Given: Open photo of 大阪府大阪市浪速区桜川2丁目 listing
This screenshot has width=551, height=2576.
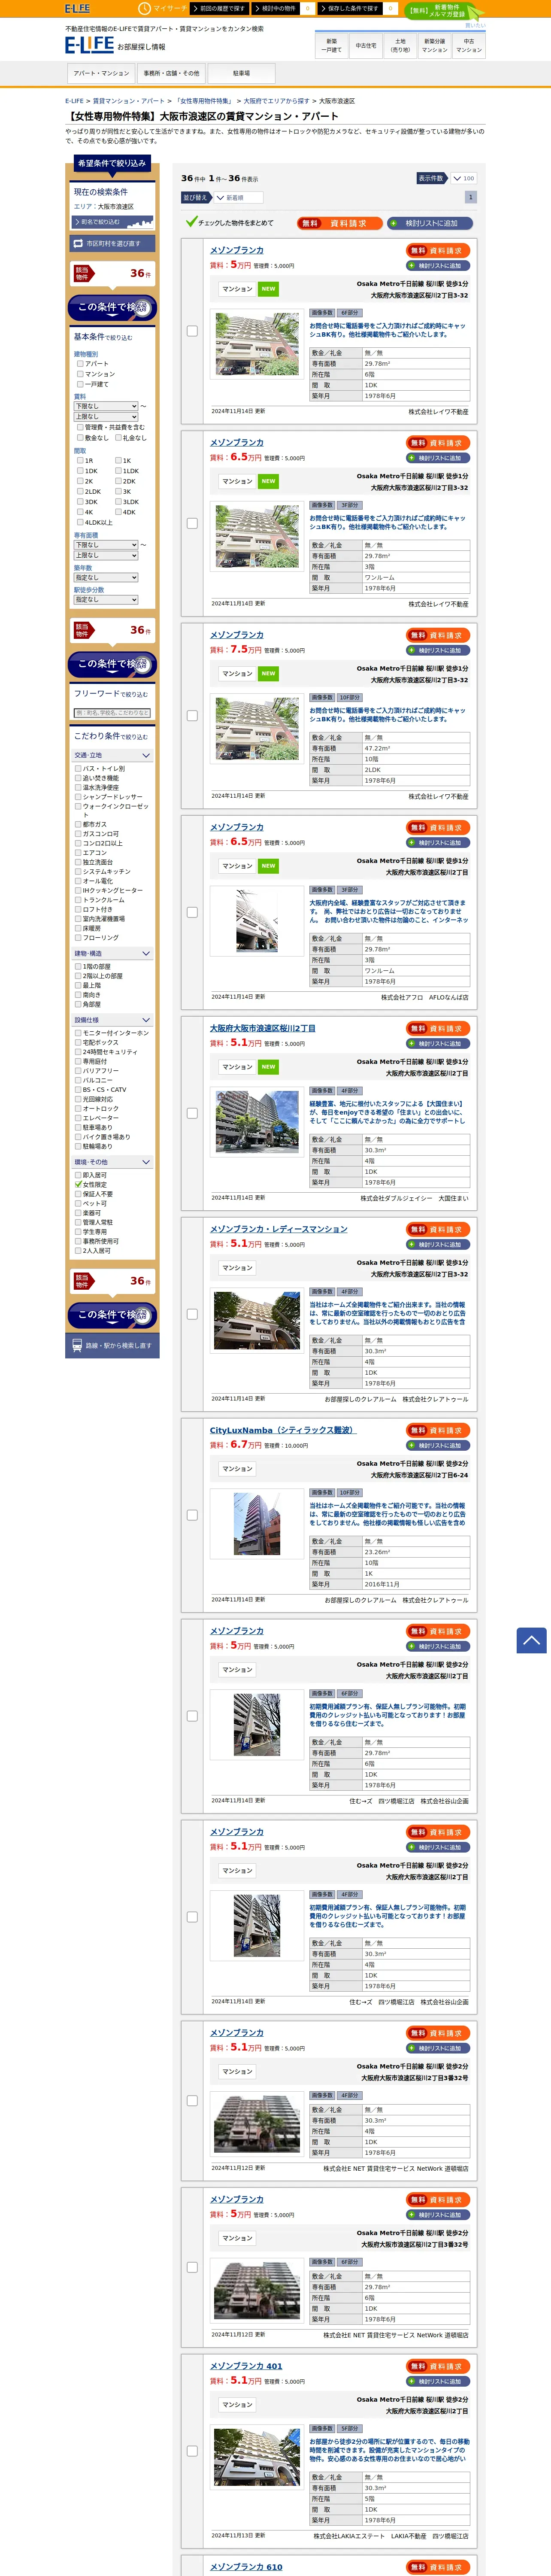Looking at the screenshot, I should click(257, 1121).
